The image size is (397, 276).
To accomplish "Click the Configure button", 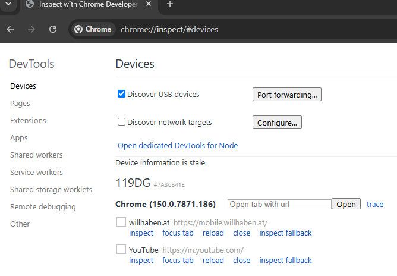I will coord(277,123).
